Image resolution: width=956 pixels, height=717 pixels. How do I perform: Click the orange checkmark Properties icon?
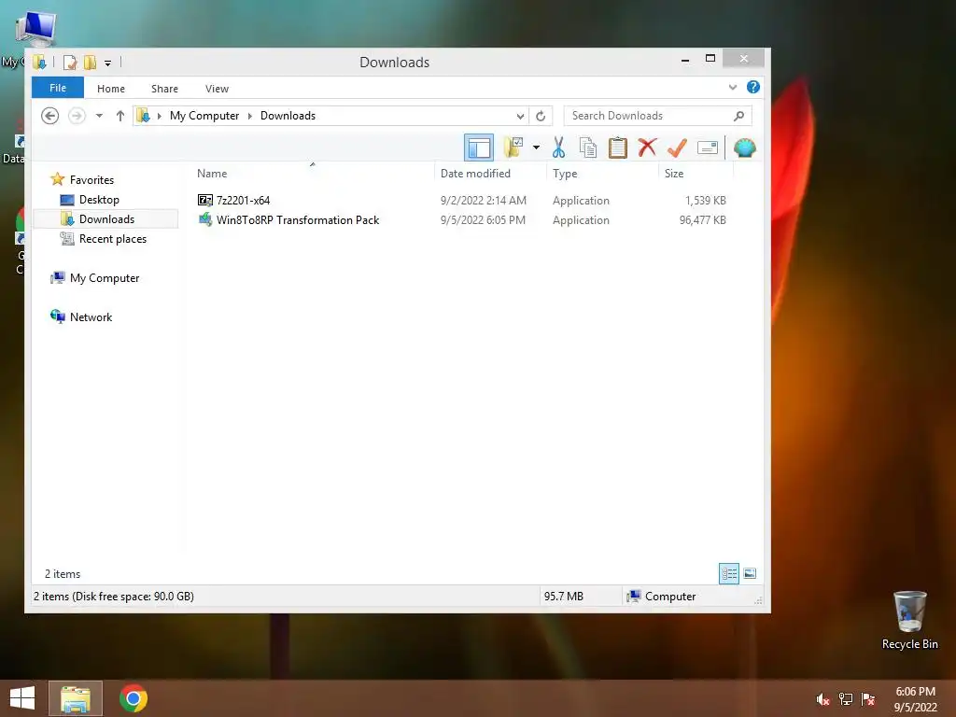pyautogui.click(x=677, y=148)
